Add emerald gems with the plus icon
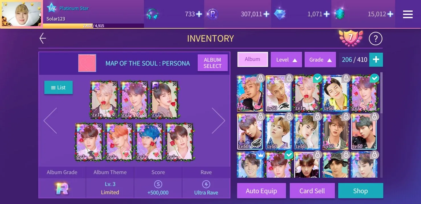Image resolution: width=421 pixels, height=204 pixels. pos(390,14)
